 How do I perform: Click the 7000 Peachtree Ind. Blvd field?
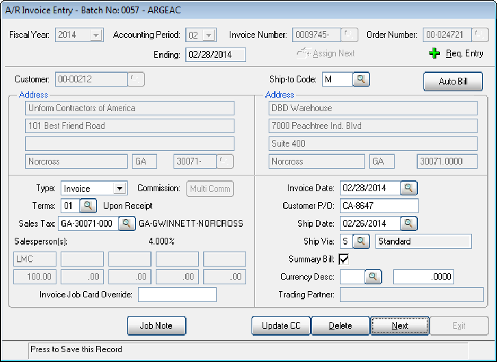373,126
